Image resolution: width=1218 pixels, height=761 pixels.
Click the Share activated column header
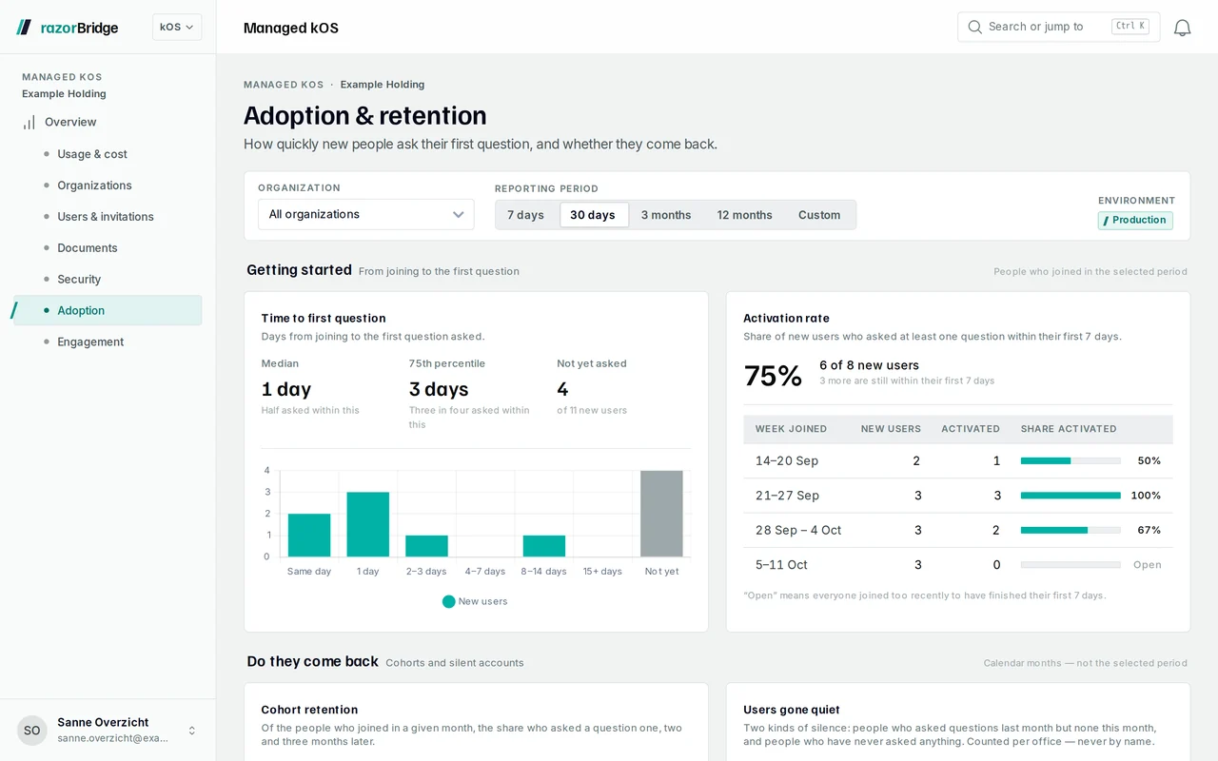point(1069,429)
